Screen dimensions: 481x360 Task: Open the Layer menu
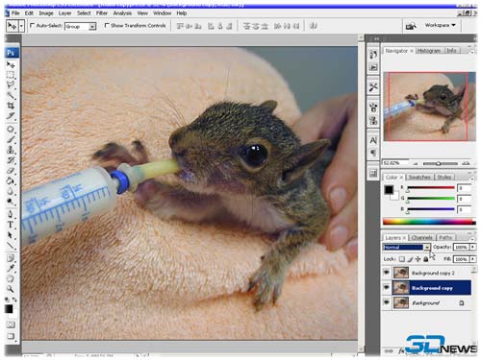64,13
